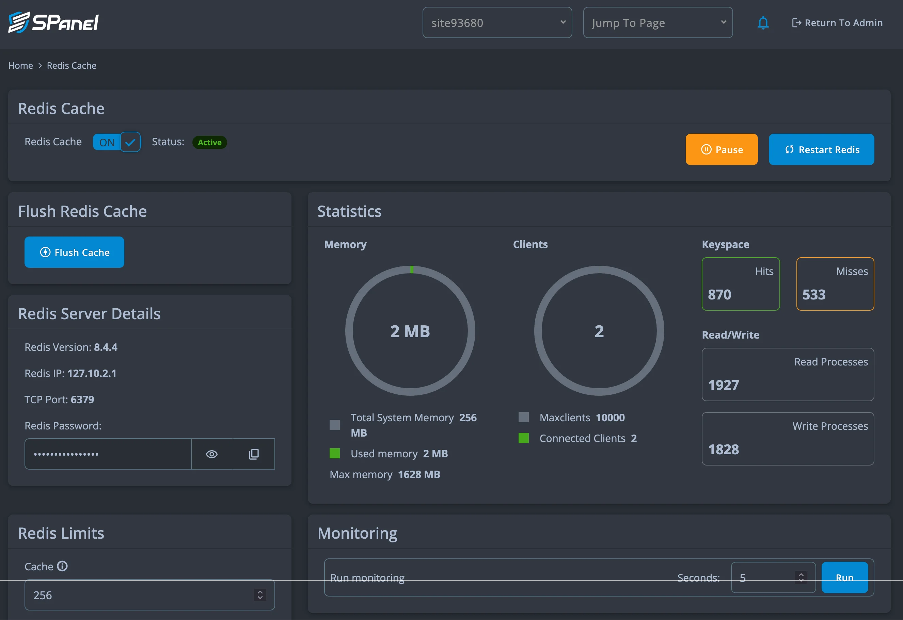Click the Write Processes 1828 card
Screen dimensions: 903x620
point(788,439)
